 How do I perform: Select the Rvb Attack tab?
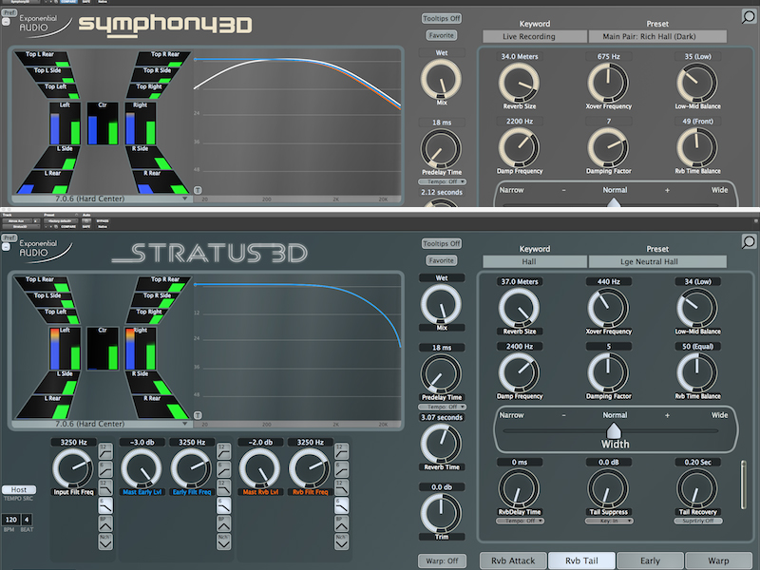pos(513,560)
